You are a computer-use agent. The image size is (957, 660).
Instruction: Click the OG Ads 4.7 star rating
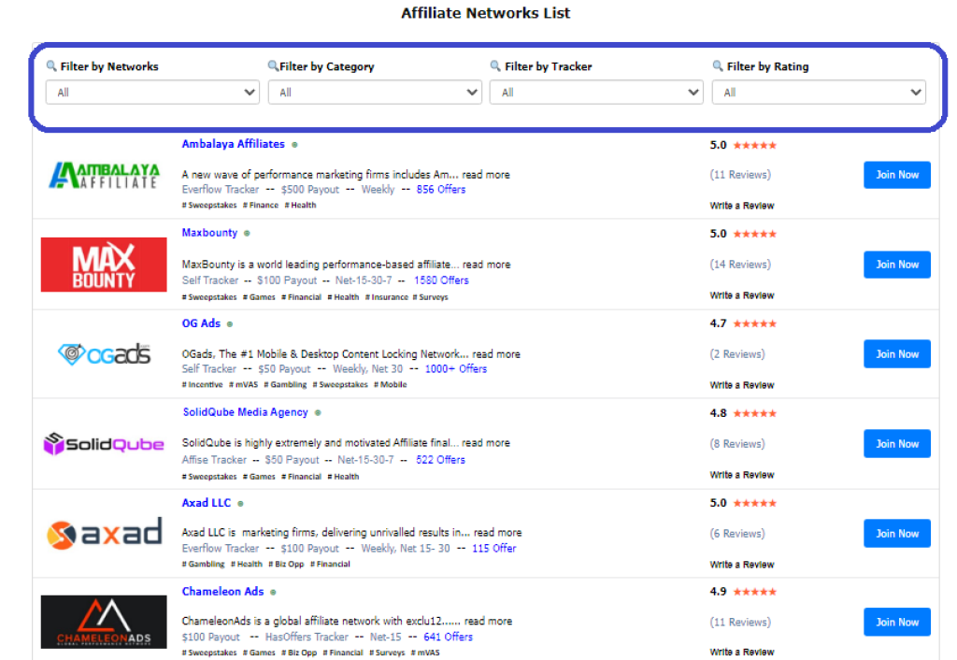click(755, 323)
